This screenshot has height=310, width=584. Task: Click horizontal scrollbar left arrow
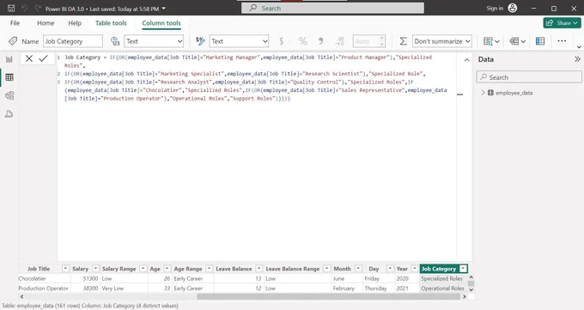click(21, 296)
